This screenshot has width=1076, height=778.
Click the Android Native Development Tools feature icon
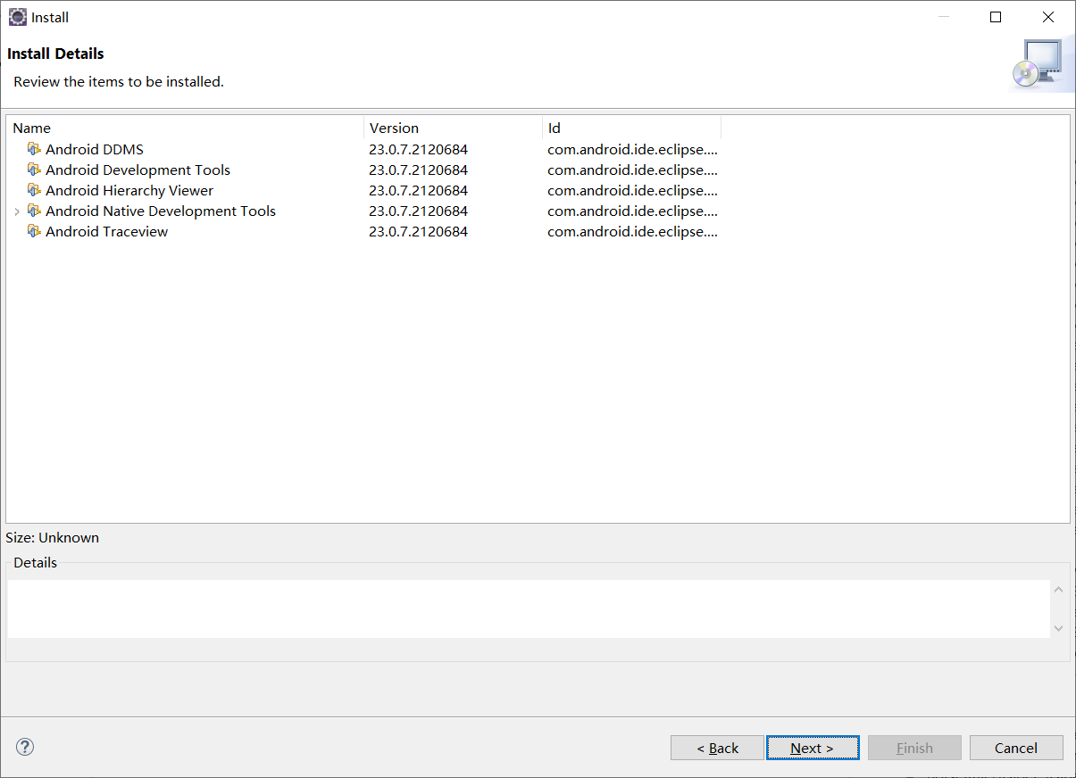[34, 211]
